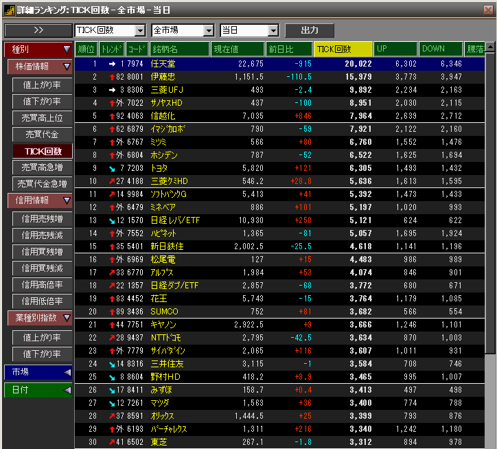Click the trend arrow icon for 任天堂
Image resolution: width=497 pixels, height=449 pixels.
click(x=112, y=64)
